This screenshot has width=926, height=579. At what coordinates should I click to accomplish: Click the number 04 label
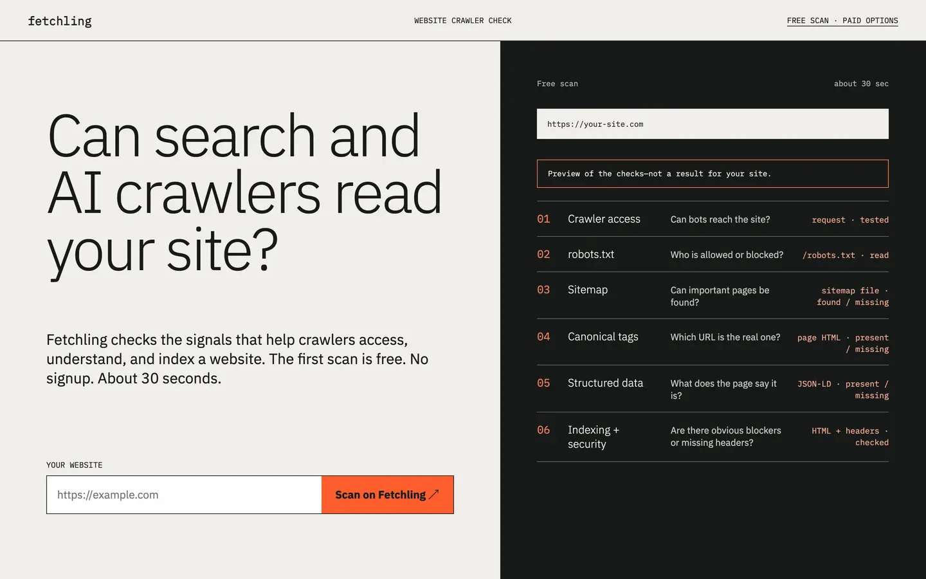(543, 337)
